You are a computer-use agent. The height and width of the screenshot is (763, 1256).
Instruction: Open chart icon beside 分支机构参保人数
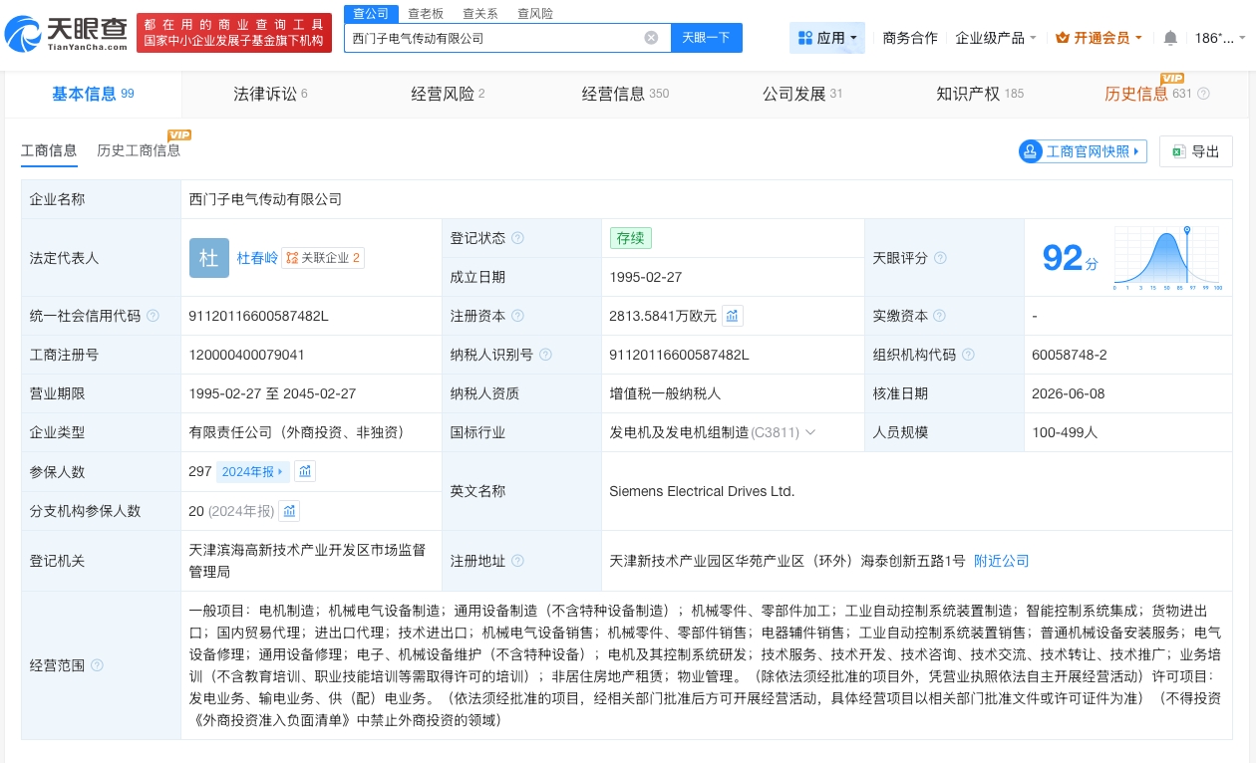tap(289, 511)
